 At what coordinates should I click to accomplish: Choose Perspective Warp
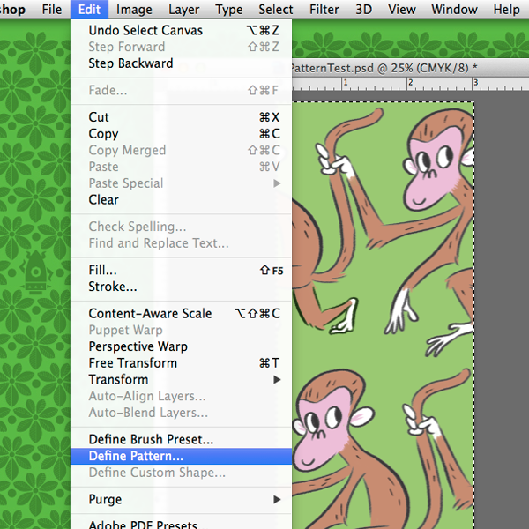click(x=181, y=346)
